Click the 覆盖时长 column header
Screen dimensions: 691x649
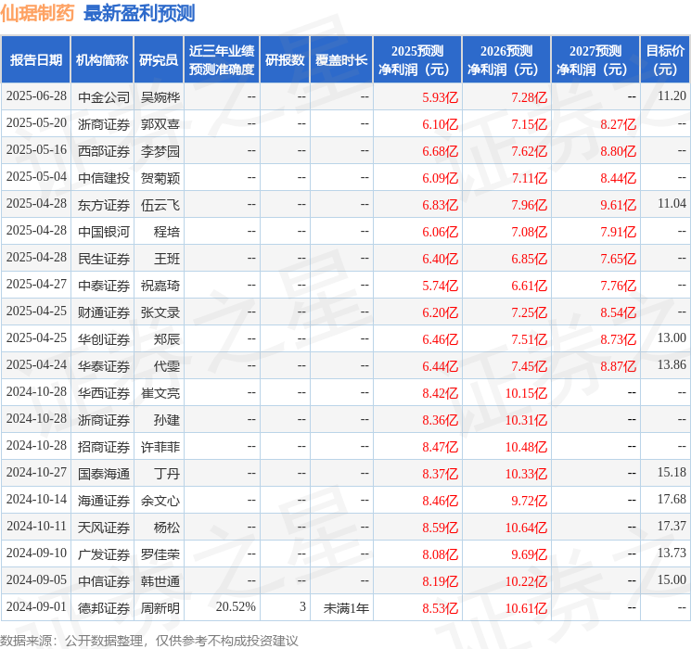point(341,60)
